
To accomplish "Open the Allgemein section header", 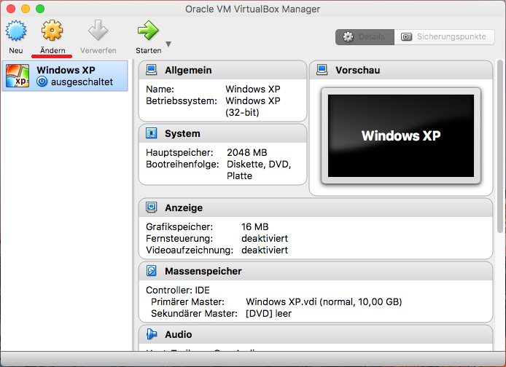I will (x=222, y=70).
